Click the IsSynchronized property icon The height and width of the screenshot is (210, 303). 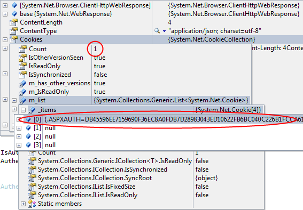(x=23, y=75)
